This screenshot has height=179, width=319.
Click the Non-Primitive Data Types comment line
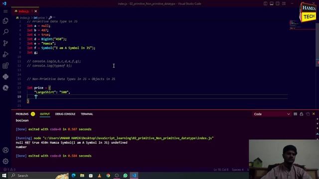[x=71, y=79]
